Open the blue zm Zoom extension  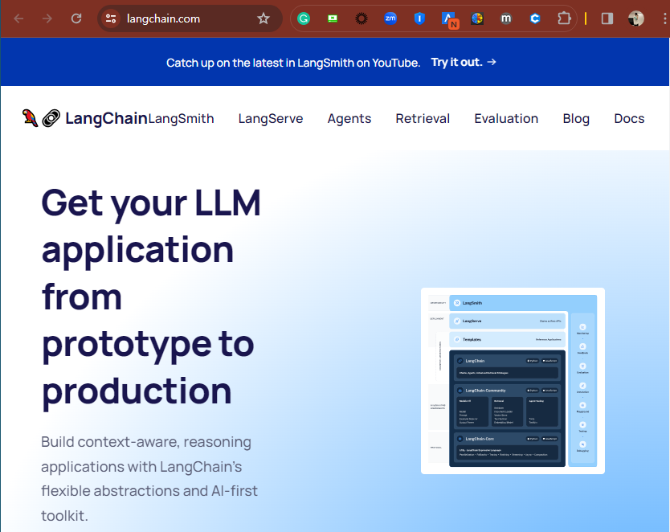(x=390, y=18)
